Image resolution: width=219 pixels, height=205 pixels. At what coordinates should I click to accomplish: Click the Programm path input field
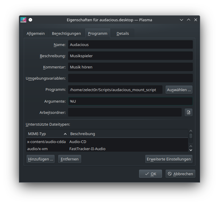click(115, 90)
